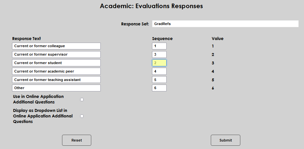This screenshot has width=304, height=149.
Task: Click the 'Sequence' column heading
Action: 162,39
